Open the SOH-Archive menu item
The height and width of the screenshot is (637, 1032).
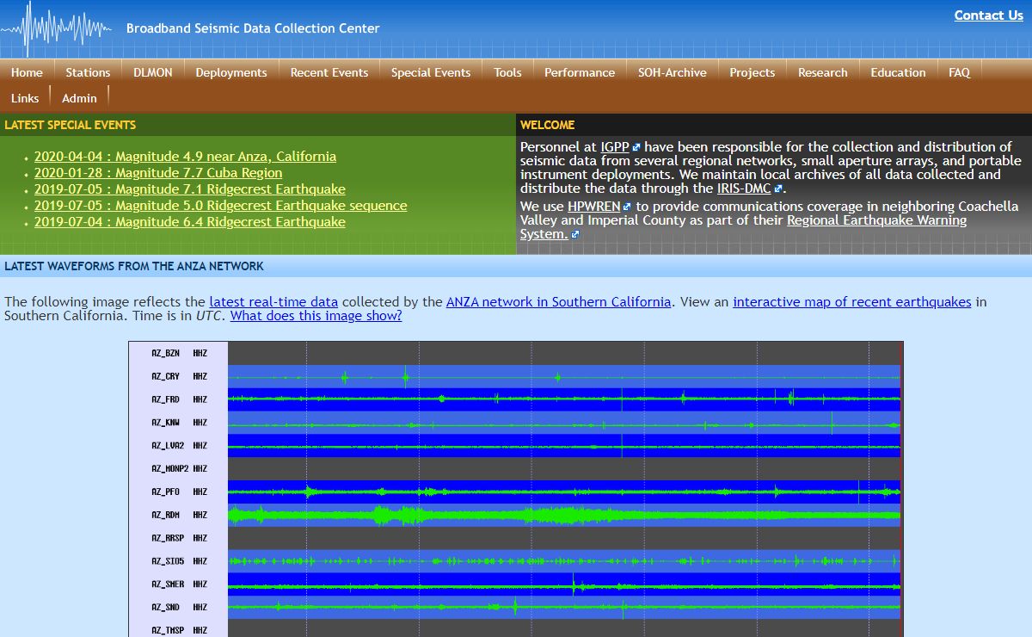click(673, 72)
